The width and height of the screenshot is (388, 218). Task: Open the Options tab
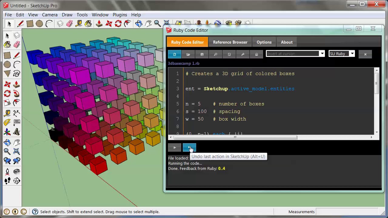(x=264, y=42)
